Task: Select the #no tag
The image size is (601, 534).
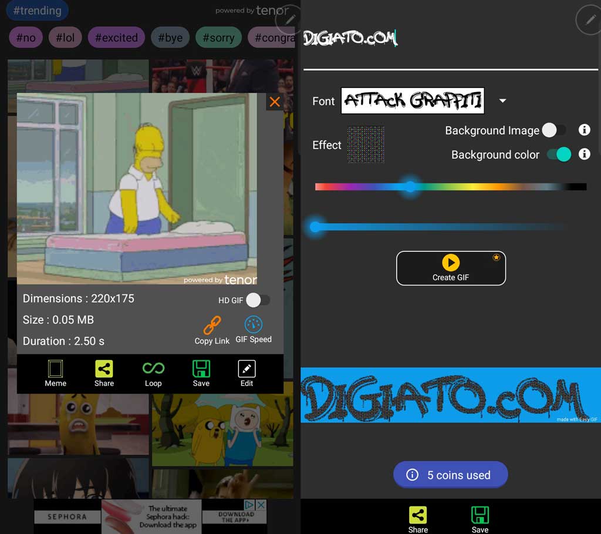Action: click(26, 38)
